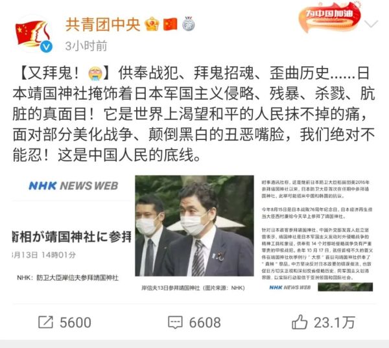Tap the repost count 5600
This screenshot has width=389, height=348.
click(75, 323)
